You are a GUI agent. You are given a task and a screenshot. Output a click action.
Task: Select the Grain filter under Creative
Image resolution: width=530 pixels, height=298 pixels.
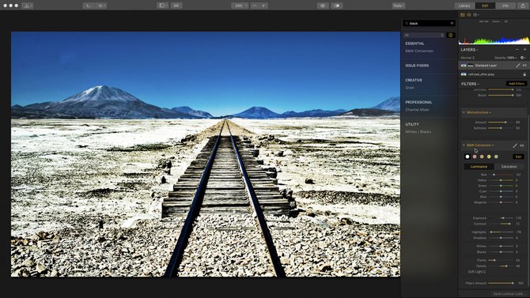(x=410, y=88)
